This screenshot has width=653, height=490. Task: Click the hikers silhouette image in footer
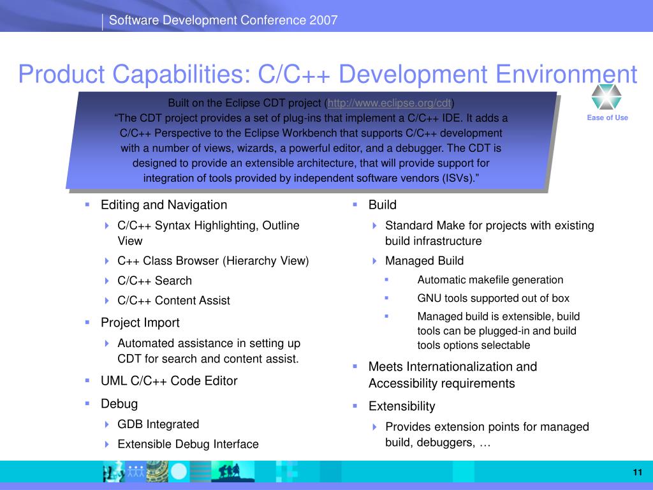(x=232, y=471)
